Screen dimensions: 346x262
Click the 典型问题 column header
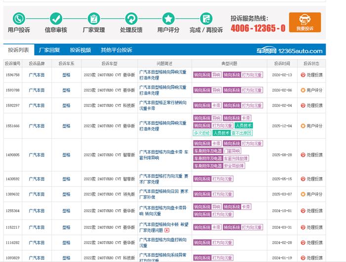pyautogui.click(x=229, y=64)
